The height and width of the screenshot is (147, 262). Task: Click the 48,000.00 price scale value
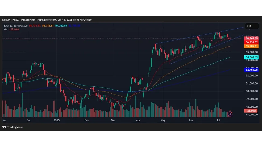[x=252, y=107]
